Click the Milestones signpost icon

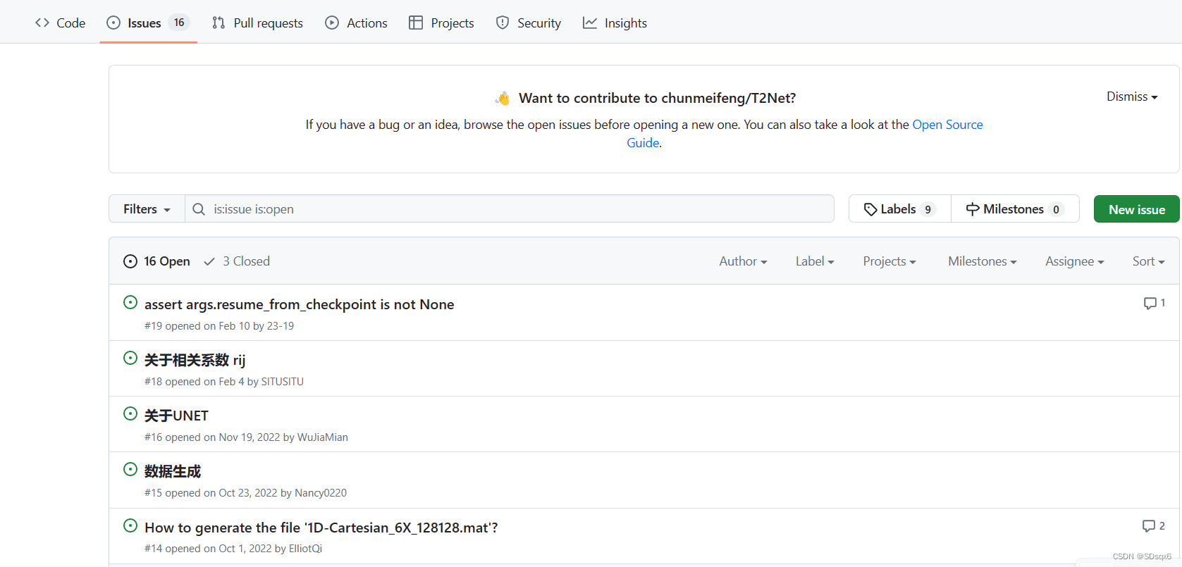click(x=973, y=209)
